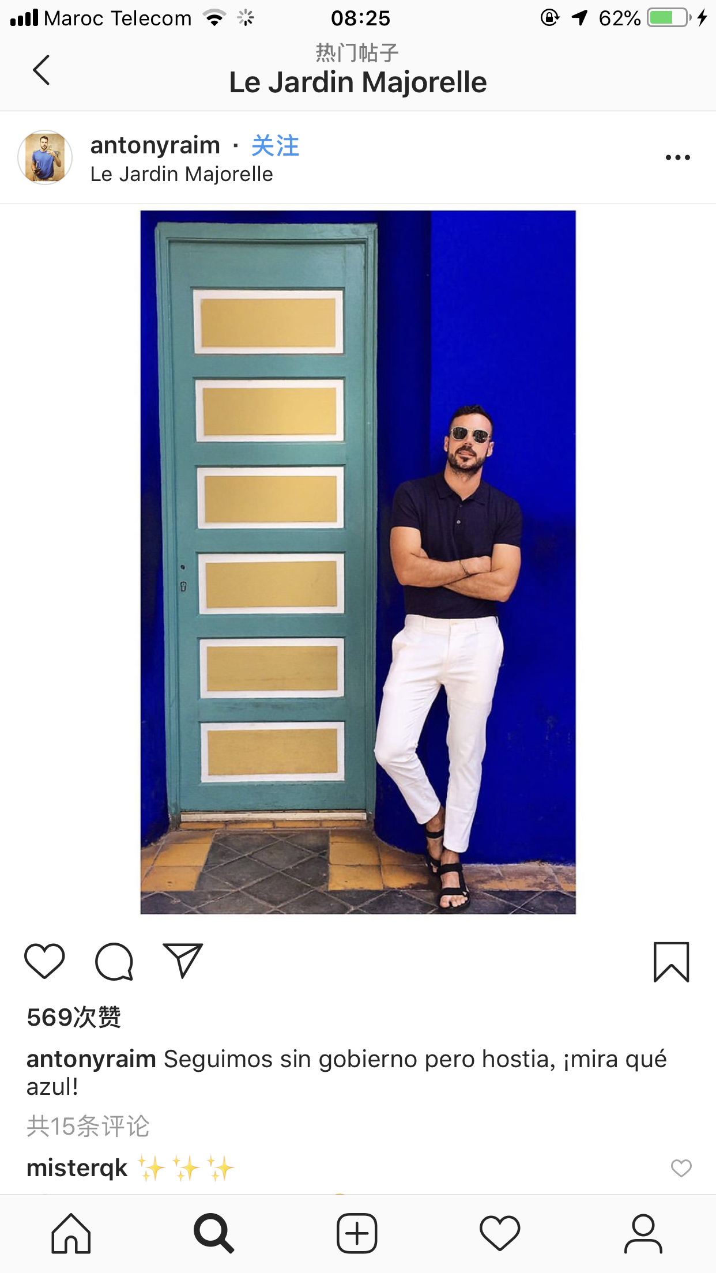Open antonyraim username in post header

pos(155,145)
